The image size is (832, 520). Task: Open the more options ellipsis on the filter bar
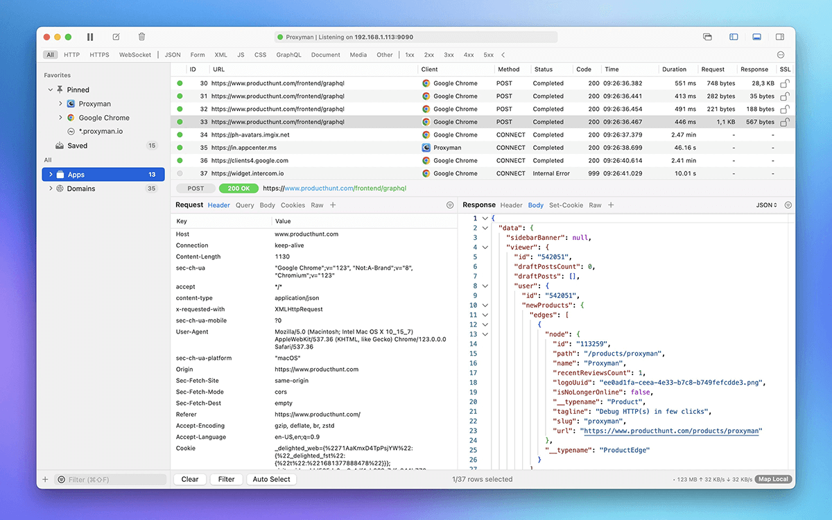tap(781, 55)
